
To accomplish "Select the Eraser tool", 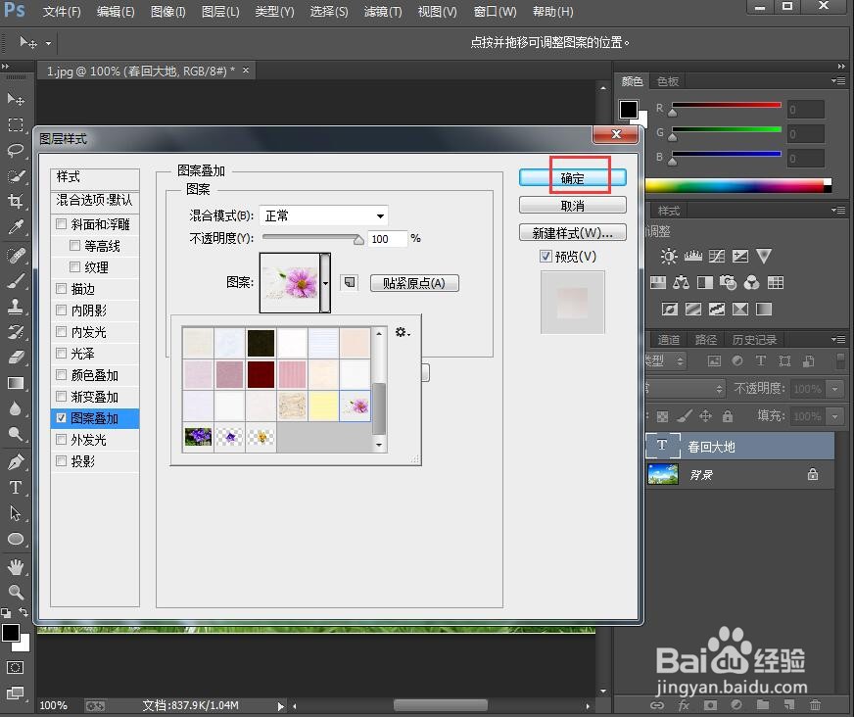I will (16, 358).
